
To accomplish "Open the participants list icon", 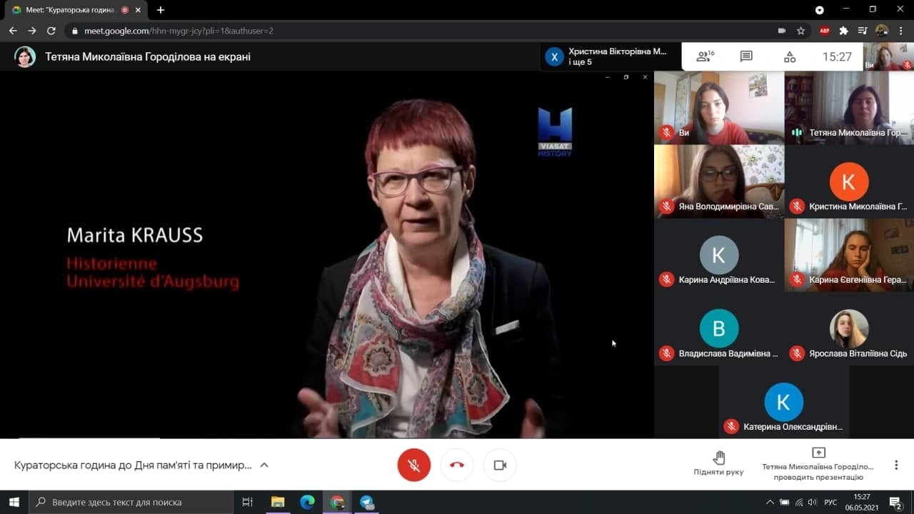I will 704,56.
